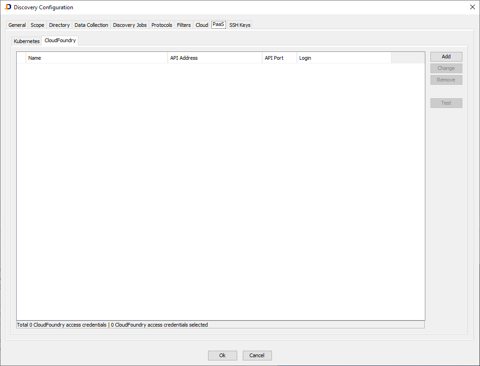Open the Scope tab
Screen dimensions: 480x366
click(37, 25)
